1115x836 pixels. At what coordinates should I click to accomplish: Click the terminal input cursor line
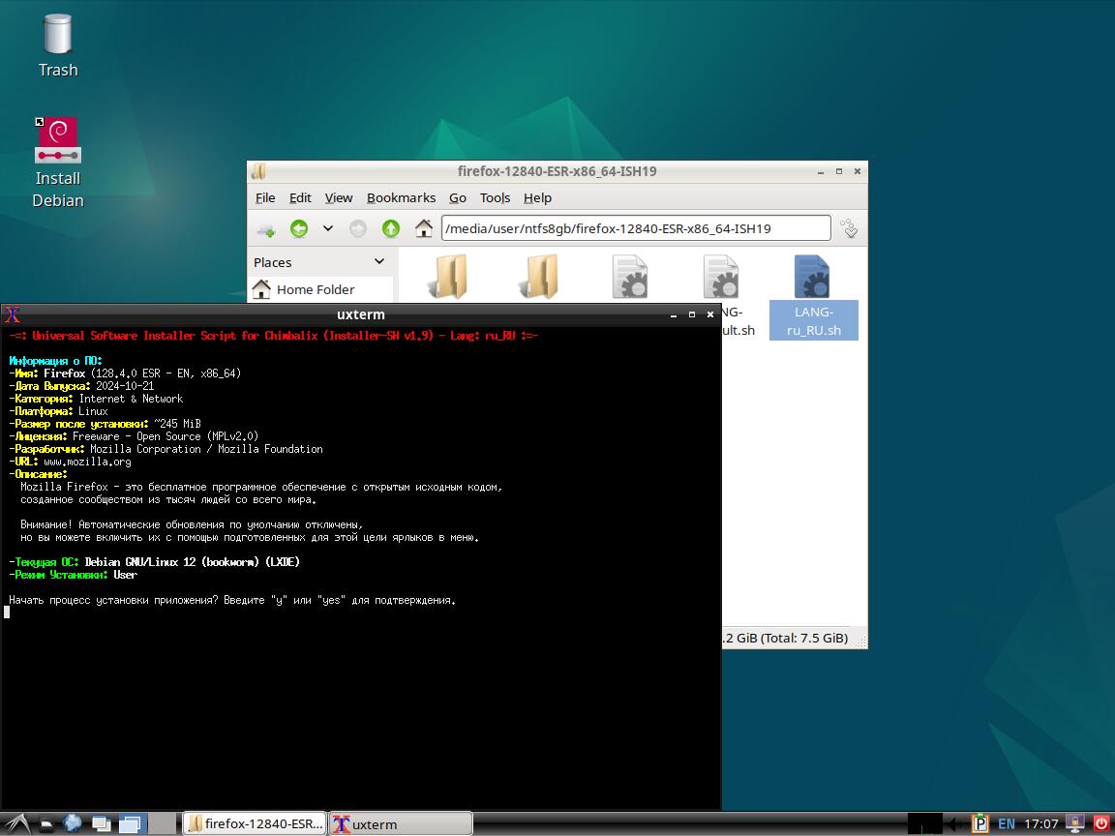[7, 612]
